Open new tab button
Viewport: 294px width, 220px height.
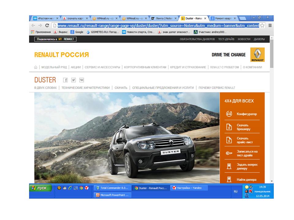(243, 18)
